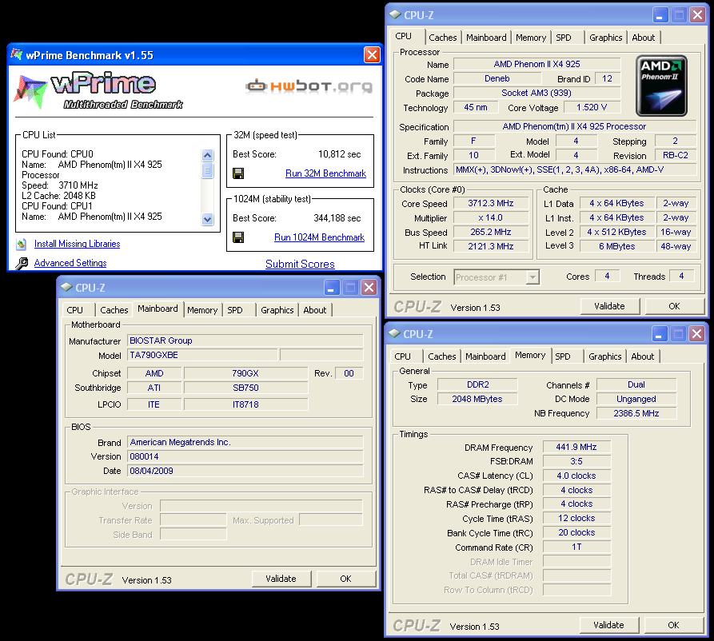
Task: Click OK in the Memory CPU-Z window
Action: coord(673,625)
